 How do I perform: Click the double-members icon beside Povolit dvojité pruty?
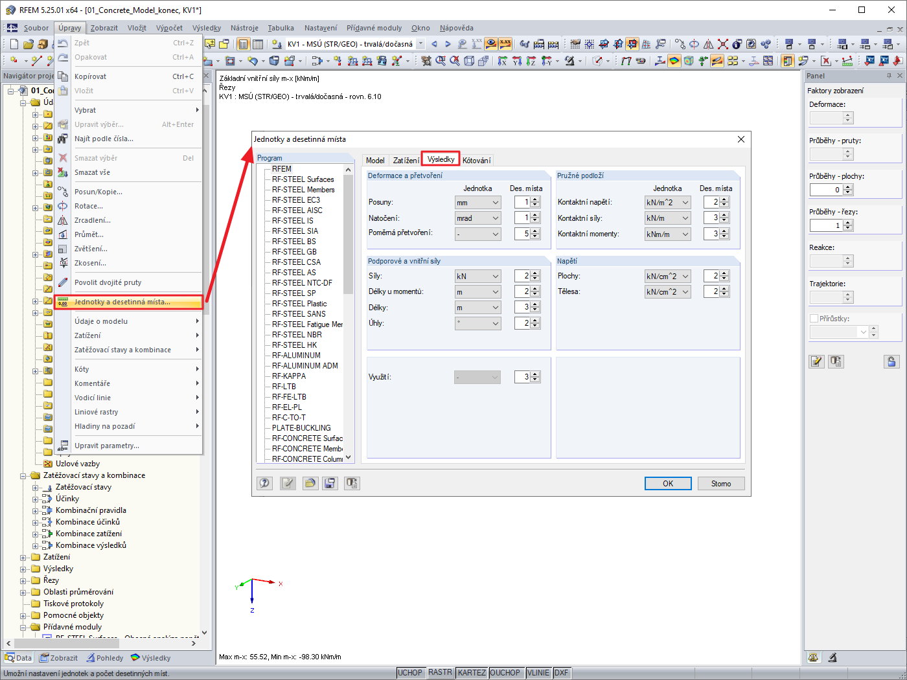pyautogui.click(x=63, y=282)
